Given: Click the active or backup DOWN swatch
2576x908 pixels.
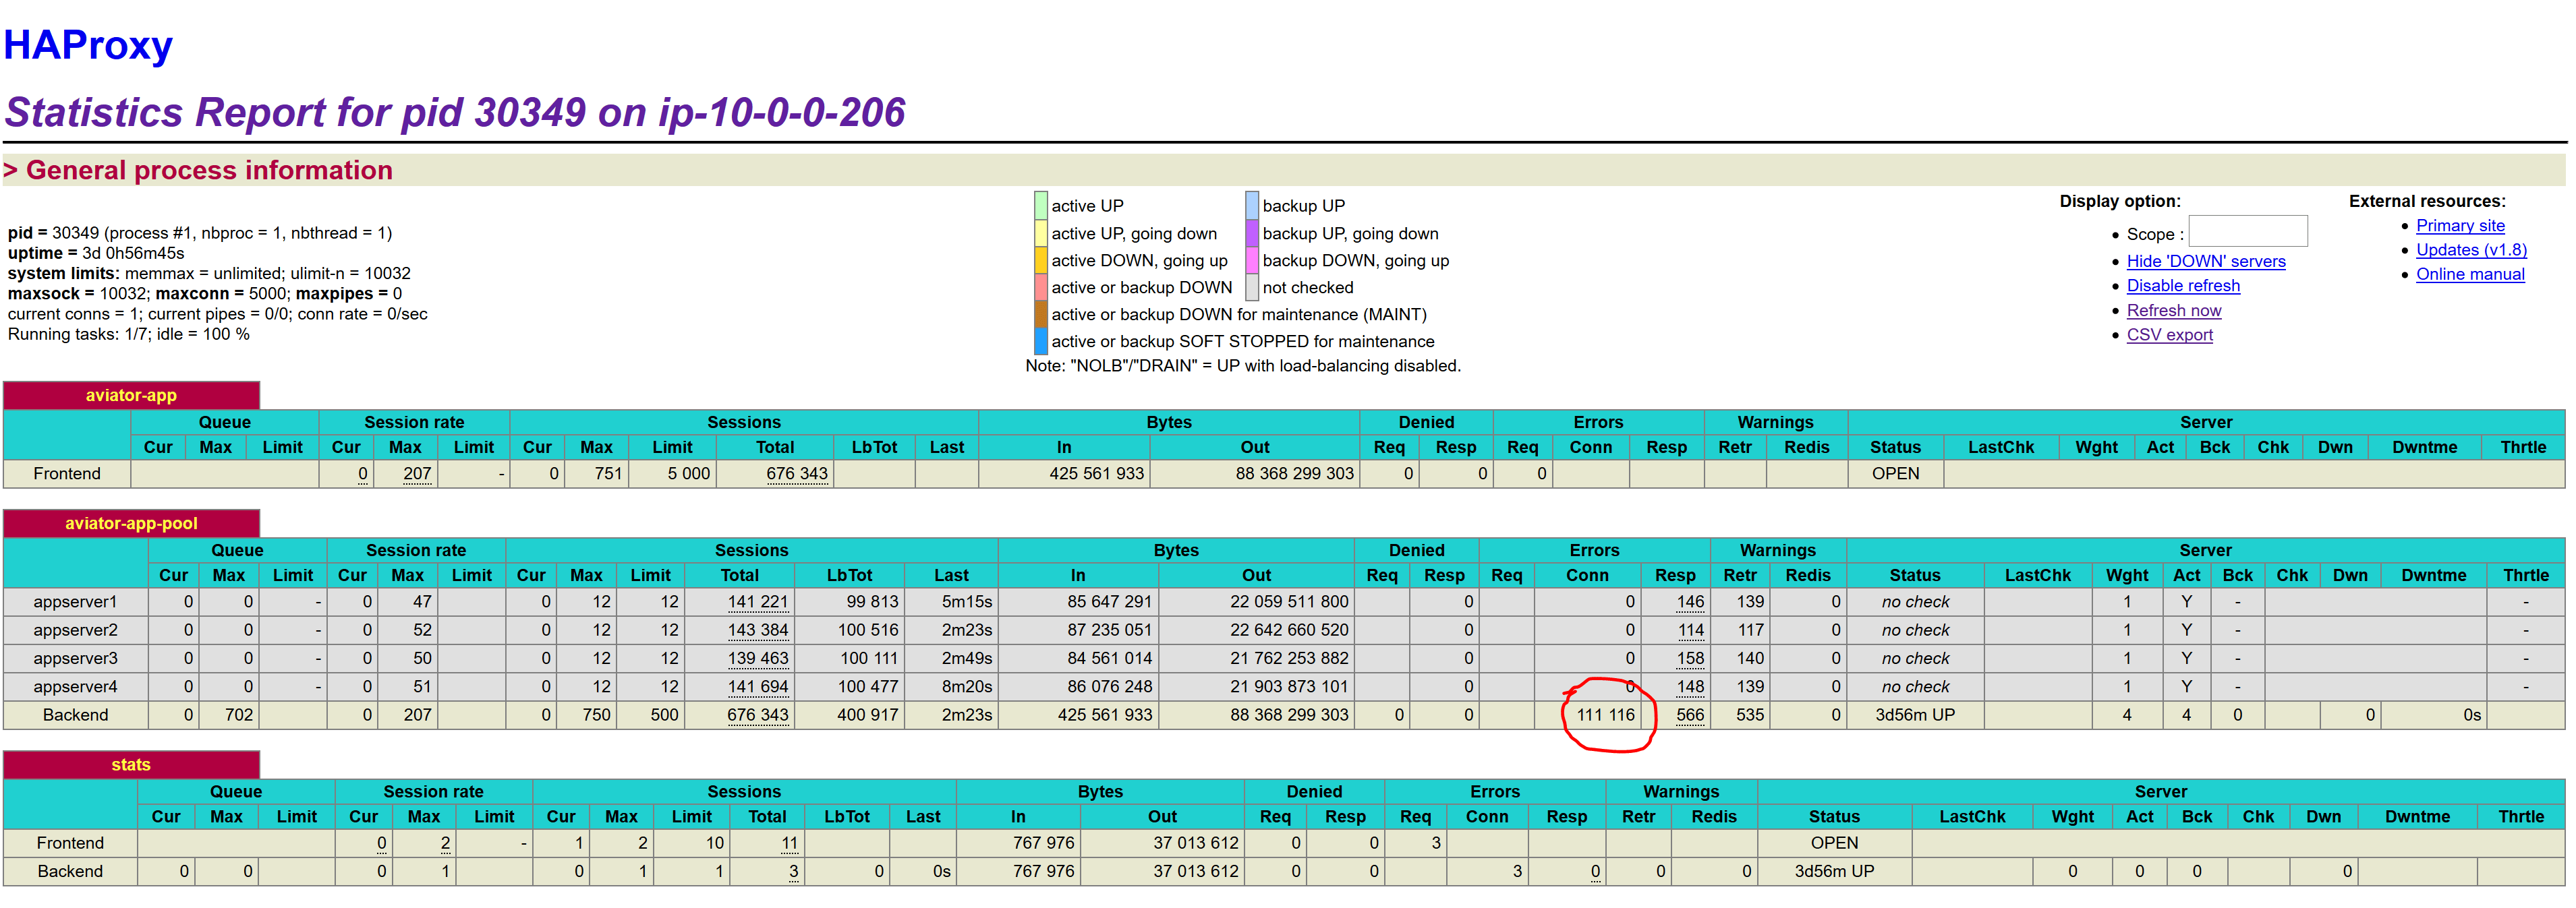Looking at the screenshot, I should point(1040,288).
